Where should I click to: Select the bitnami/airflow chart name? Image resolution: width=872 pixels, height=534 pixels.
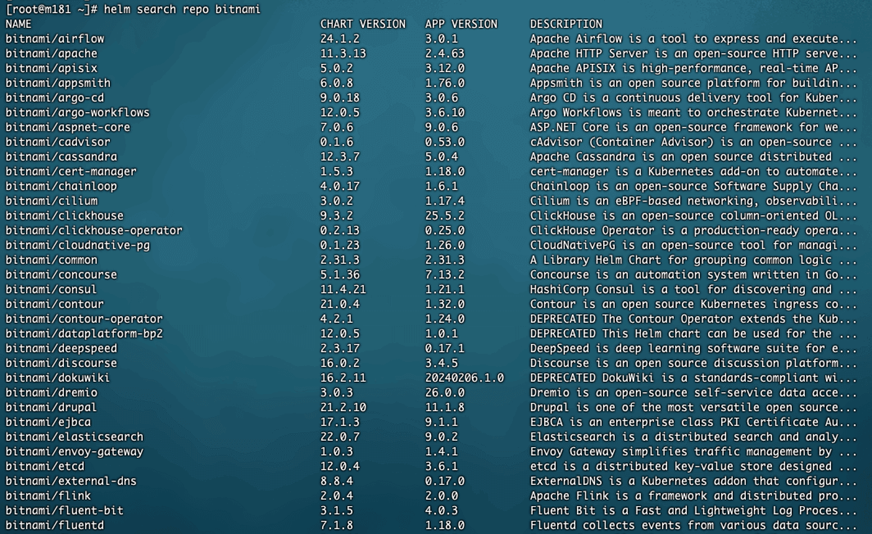[55, 38]
